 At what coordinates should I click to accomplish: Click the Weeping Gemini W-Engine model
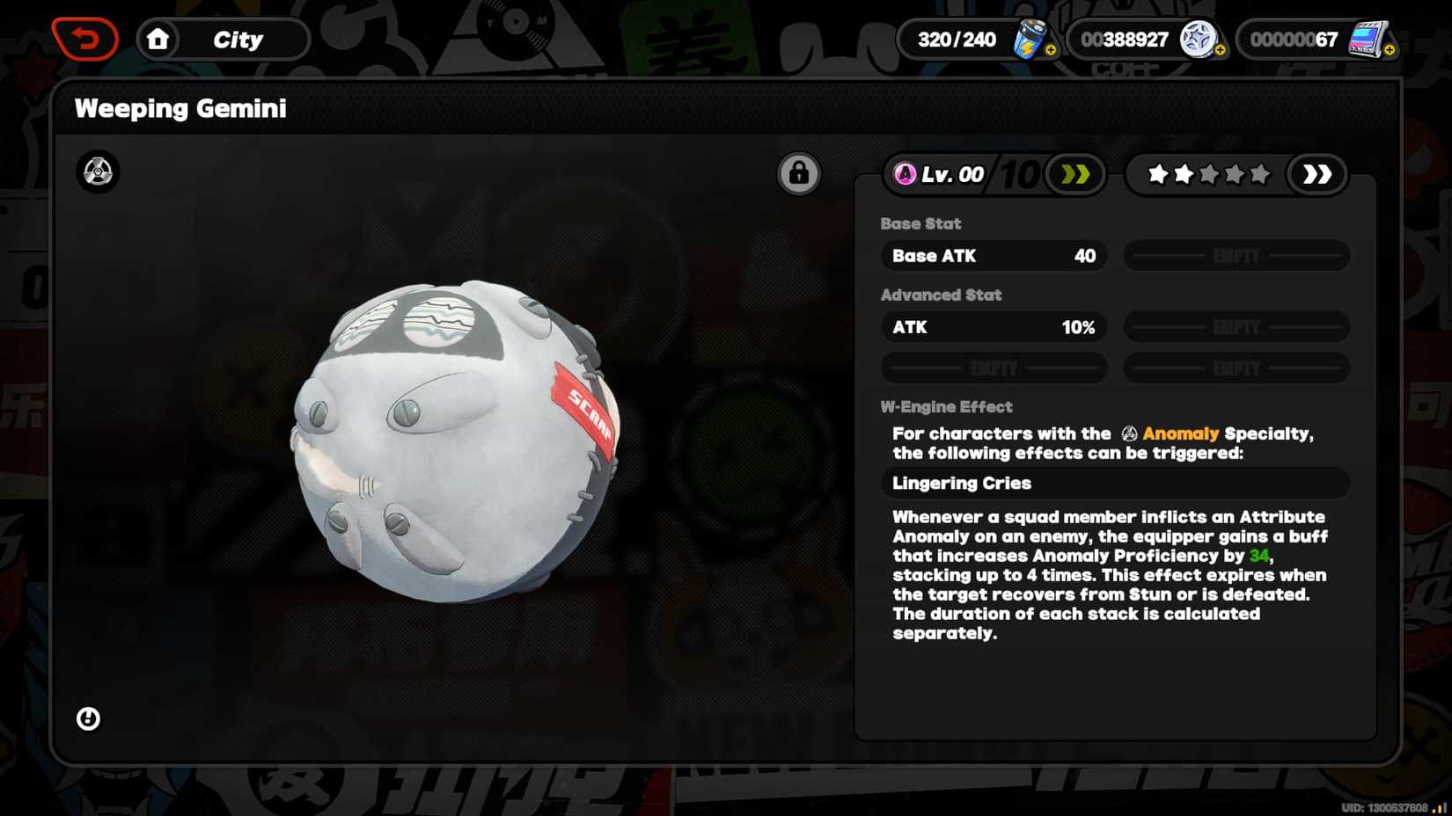click(456, 440)
